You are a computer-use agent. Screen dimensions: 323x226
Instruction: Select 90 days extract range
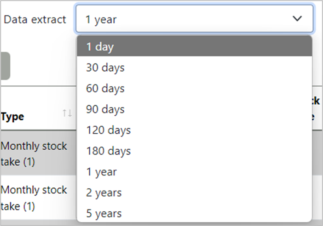(194, 109)
